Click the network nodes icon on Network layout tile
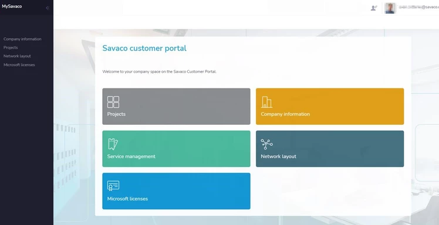439x225 pixels. pyautogui.click(x=266, y=144)
